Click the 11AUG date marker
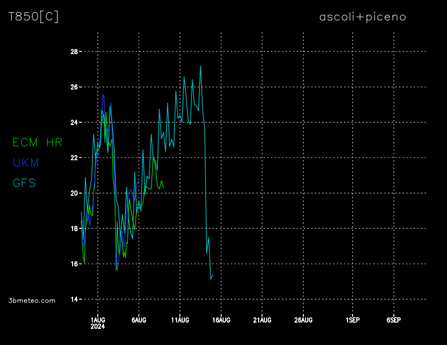This screenshot has width=447, height=345. click(180, 320)
